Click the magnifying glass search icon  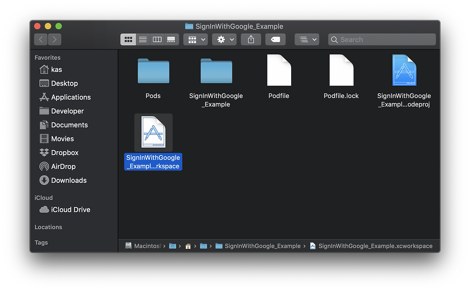point(334,40)
